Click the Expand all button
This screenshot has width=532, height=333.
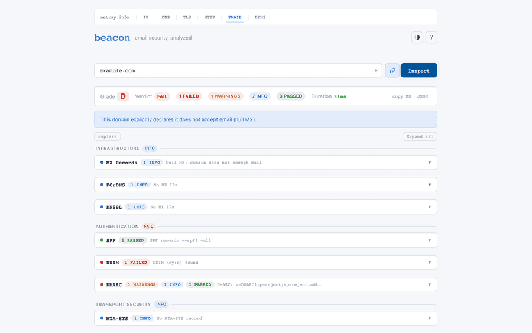pyautogui.click(x=420, y=137)
